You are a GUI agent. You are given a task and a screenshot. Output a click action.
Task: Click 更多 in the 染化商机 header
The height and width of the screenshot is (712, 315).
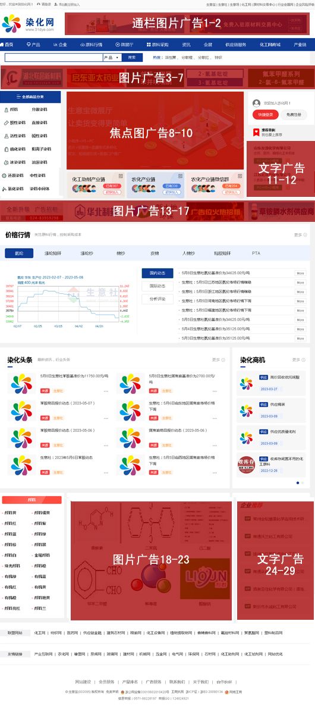coord(299,360)
